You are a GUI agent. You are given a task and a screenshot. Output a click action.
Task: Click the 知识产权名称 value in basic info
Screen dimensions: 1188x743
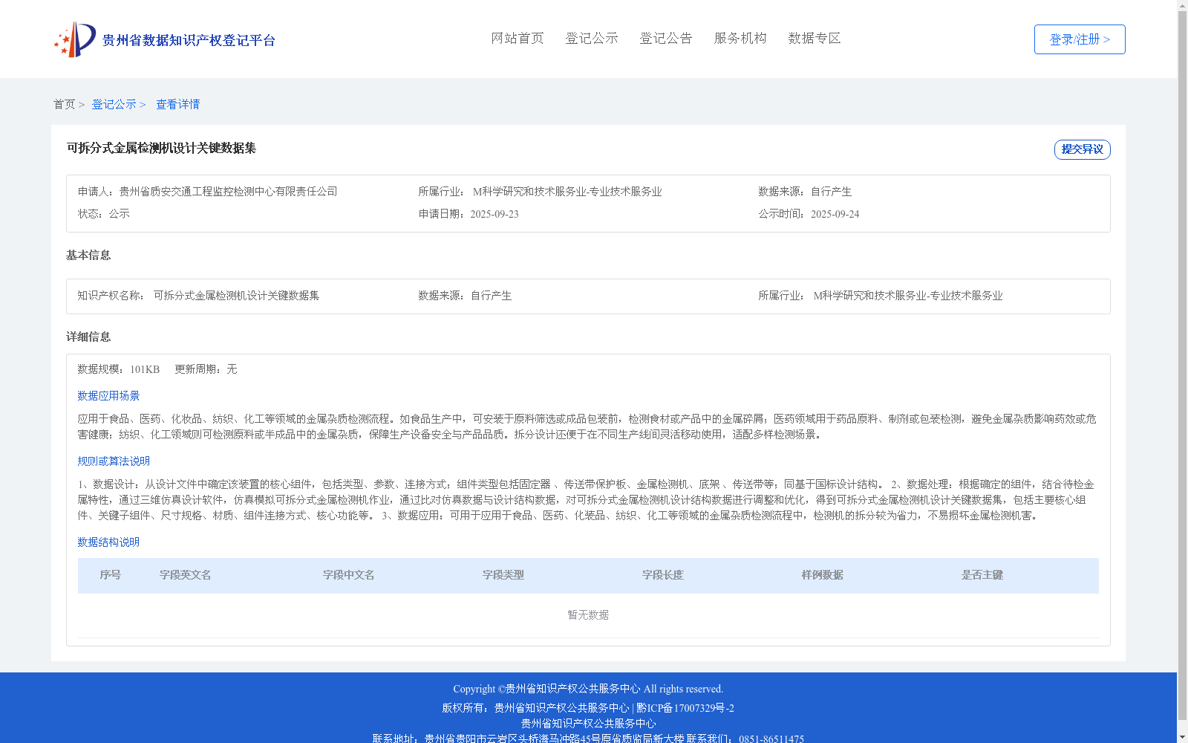pyautogui.click(x=236, y=296)
